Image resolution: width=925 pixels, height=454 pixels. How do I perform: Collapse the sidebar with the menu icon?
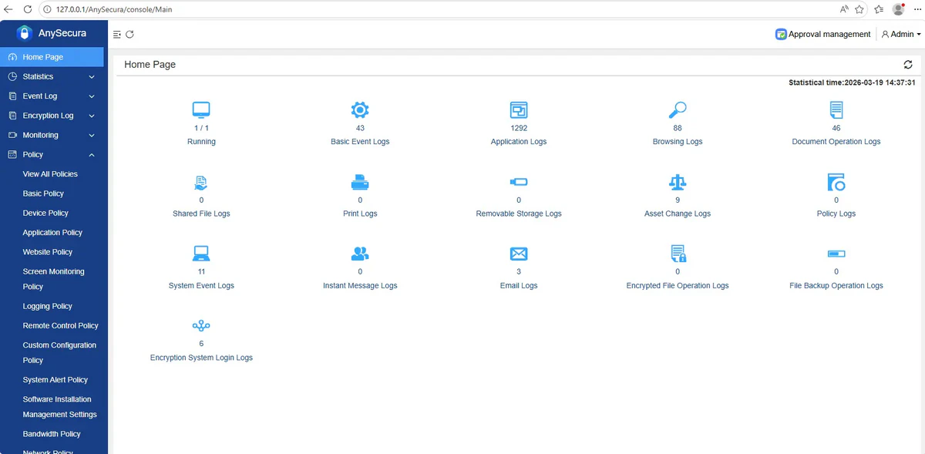click(117, 34)
